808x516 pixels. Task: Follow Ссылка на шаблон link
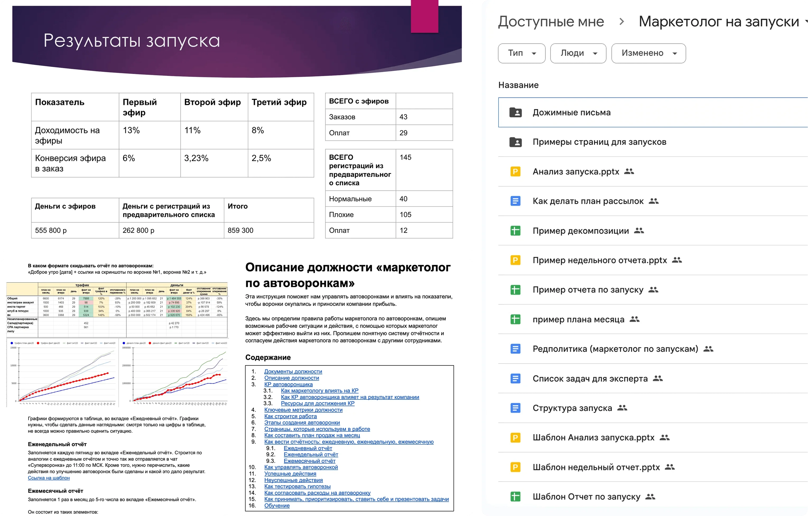[49, 478]
